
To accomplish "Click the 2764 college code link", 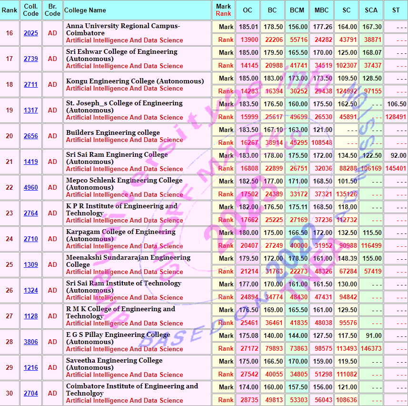I will 30,213.
